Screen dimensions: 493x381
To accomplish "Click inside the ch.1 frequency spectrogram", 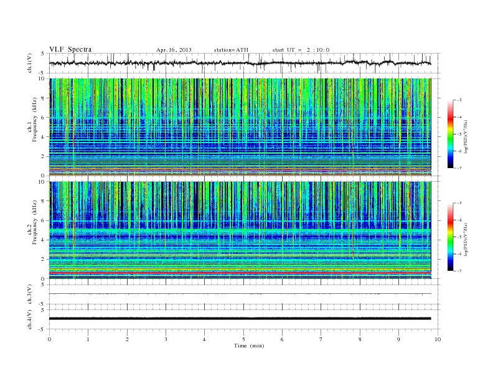I will 240,127.
